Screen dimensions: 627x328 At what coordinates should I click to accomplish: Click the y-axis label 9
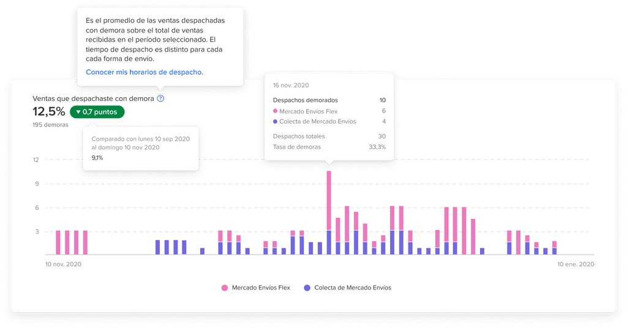37,184
